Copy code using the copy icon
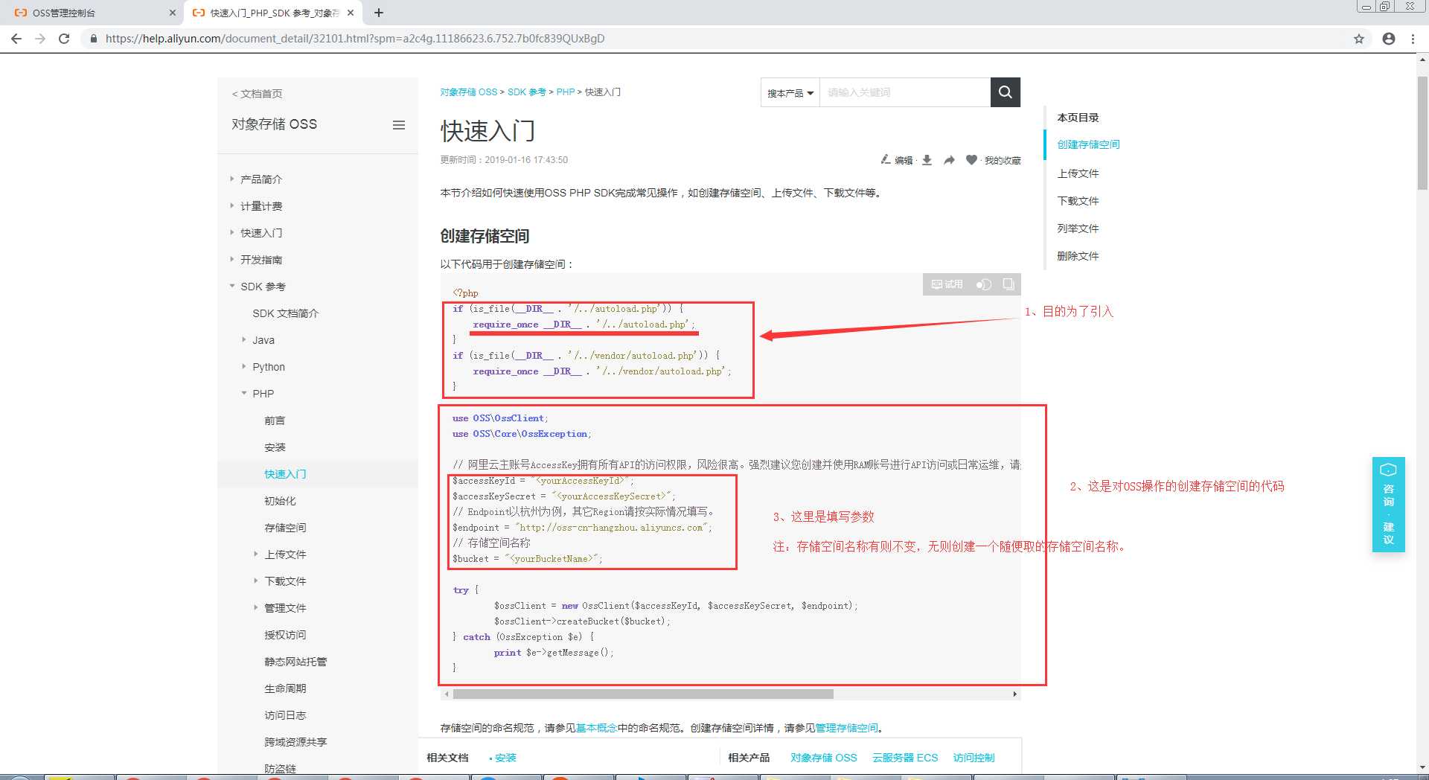 point(1008,284)
